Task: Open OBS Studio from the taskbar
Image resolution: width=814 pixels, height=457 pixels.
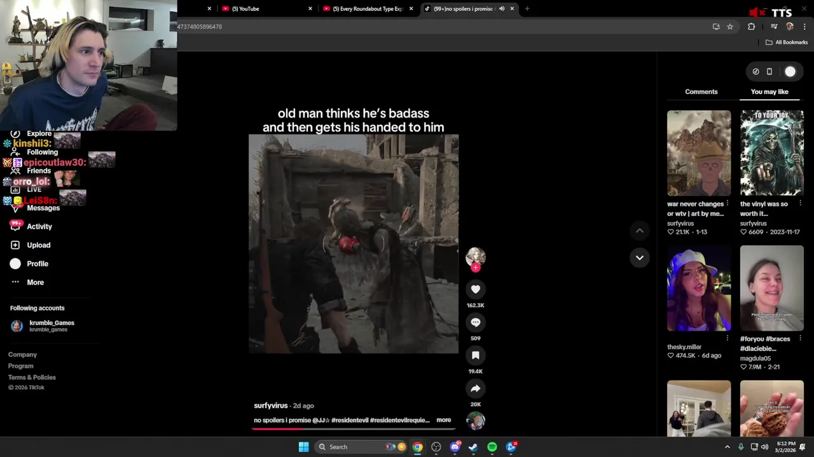Action: click(x=436, y=447)
